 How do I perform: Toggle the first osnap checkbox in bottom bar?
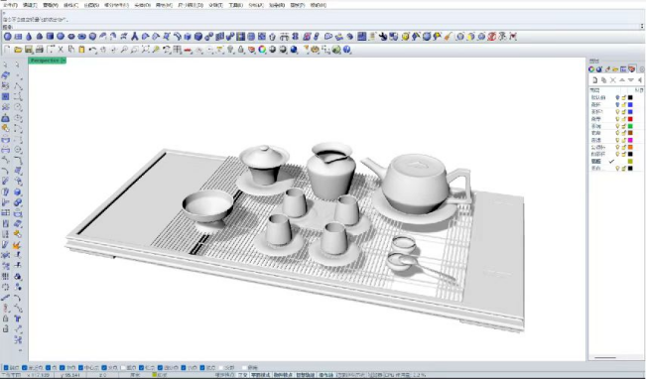6,368
